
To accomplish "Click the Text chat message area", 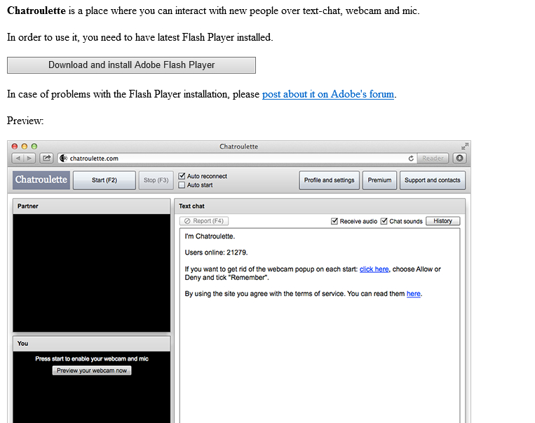I will click(x=320, y=325).
